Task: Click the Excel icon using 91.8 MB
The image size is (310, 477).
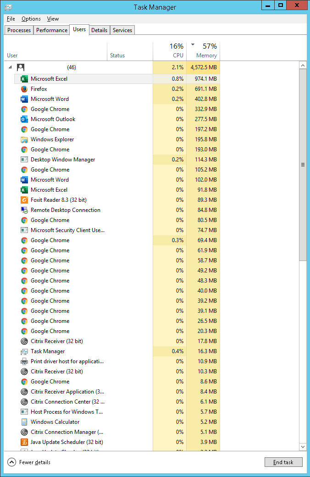Action: pyautogui.click(x=24, y=190)
